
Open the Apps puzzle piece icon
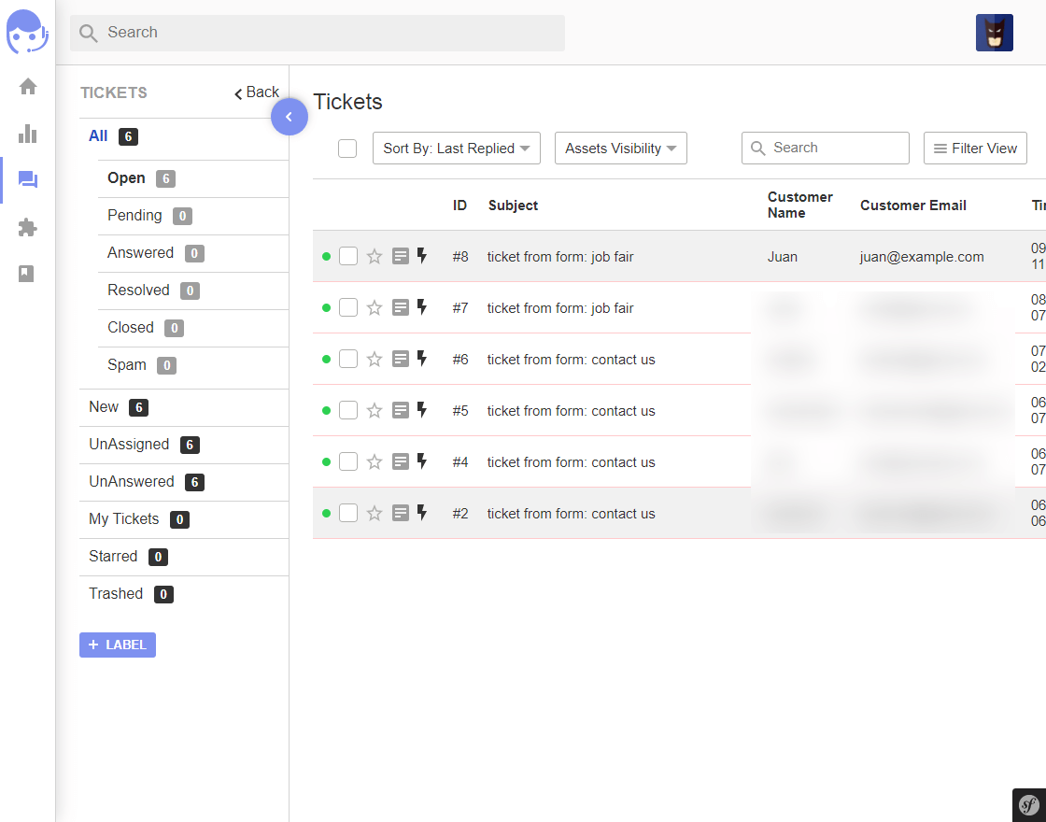pos(28,227)
